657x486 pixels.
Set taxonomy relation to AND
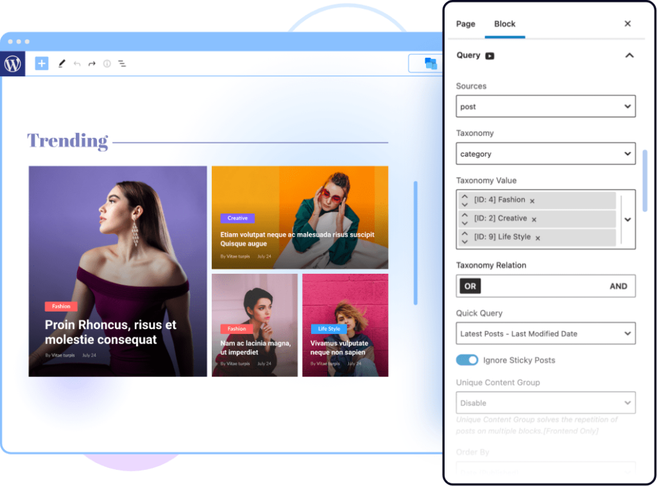coord(618,287)
